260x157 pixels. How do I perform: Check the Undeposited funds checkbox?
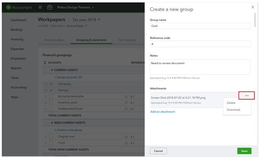[x=51, y=109]
